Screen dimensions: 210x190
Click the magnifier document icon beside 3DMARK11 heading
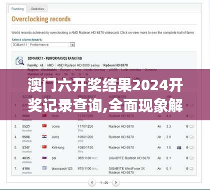[19, 61]
